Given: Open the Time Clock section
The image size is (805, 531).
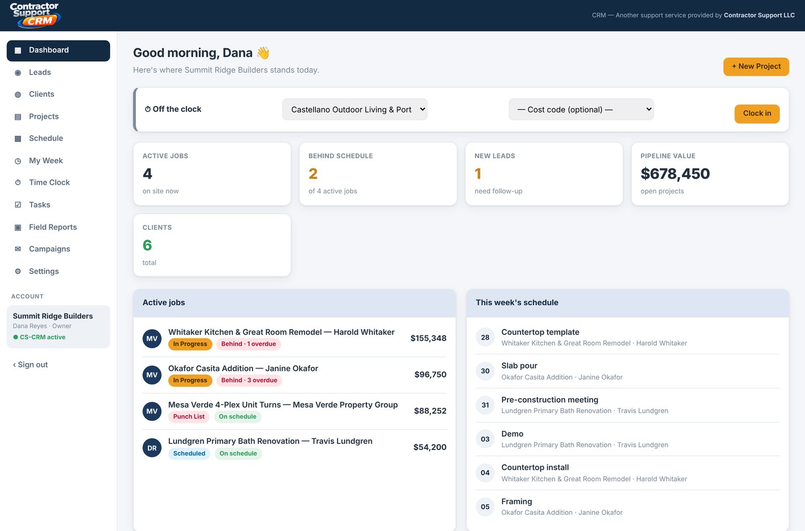Looking at the screenshot, I should 58,182.
